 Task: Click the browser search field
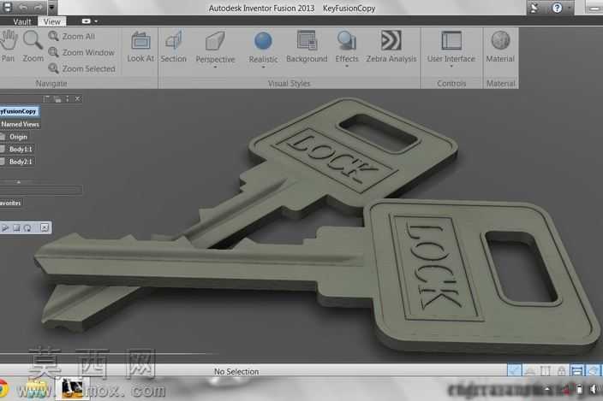41,190
